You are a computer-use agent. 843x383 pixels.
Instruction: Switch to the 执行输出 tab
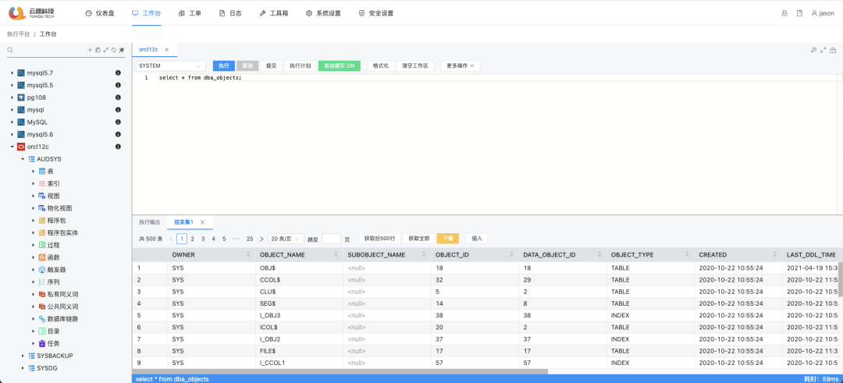(x=149, y=222)
